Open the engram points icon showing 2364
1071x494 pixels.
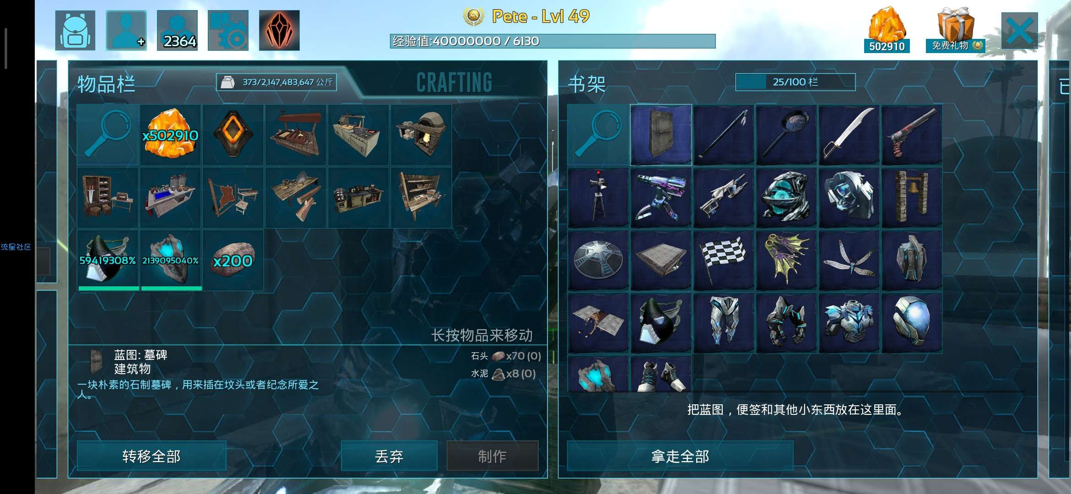pyautogui.click(x=177, y=30)
